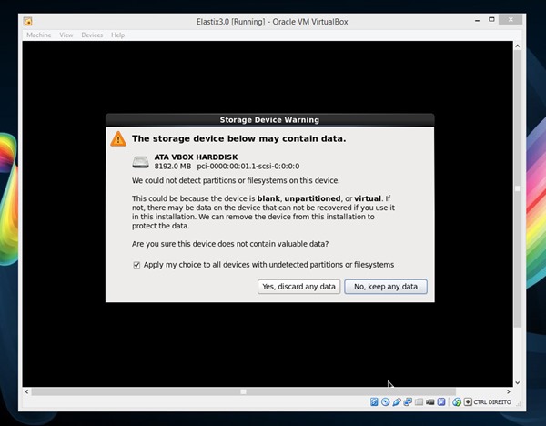Click '8192.0 MB' disk size text
546x426 pixels.
173,167
